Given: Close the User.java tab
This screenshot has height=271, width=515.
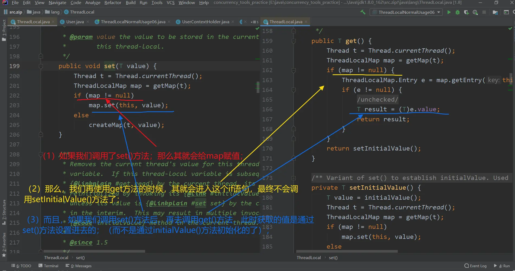Looking at the screenshot, I should (88, 22).
